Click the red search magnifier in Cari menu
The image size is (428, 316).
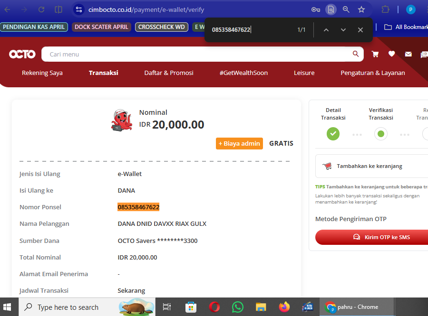coord(356,54)
